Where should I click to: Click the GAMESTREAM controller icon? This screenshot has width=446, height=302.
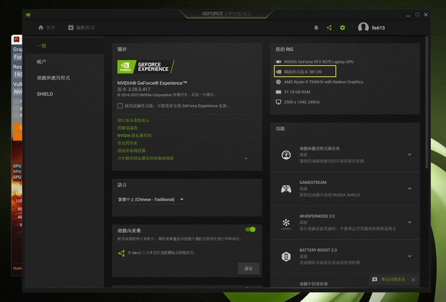tap(286, 188)
